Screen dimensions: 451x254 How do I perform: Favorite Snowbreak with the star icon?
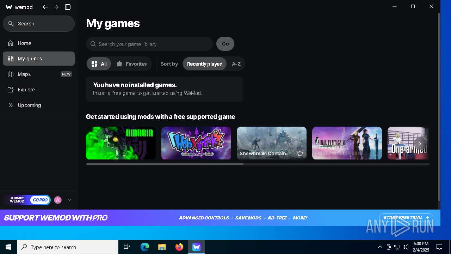(x=300, y=153)
